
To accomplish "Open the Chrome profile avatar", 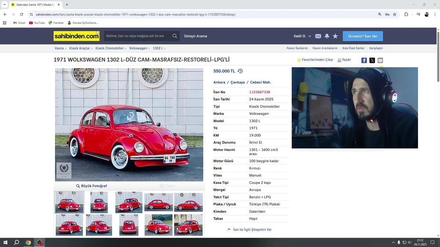I will click(427, 14).
